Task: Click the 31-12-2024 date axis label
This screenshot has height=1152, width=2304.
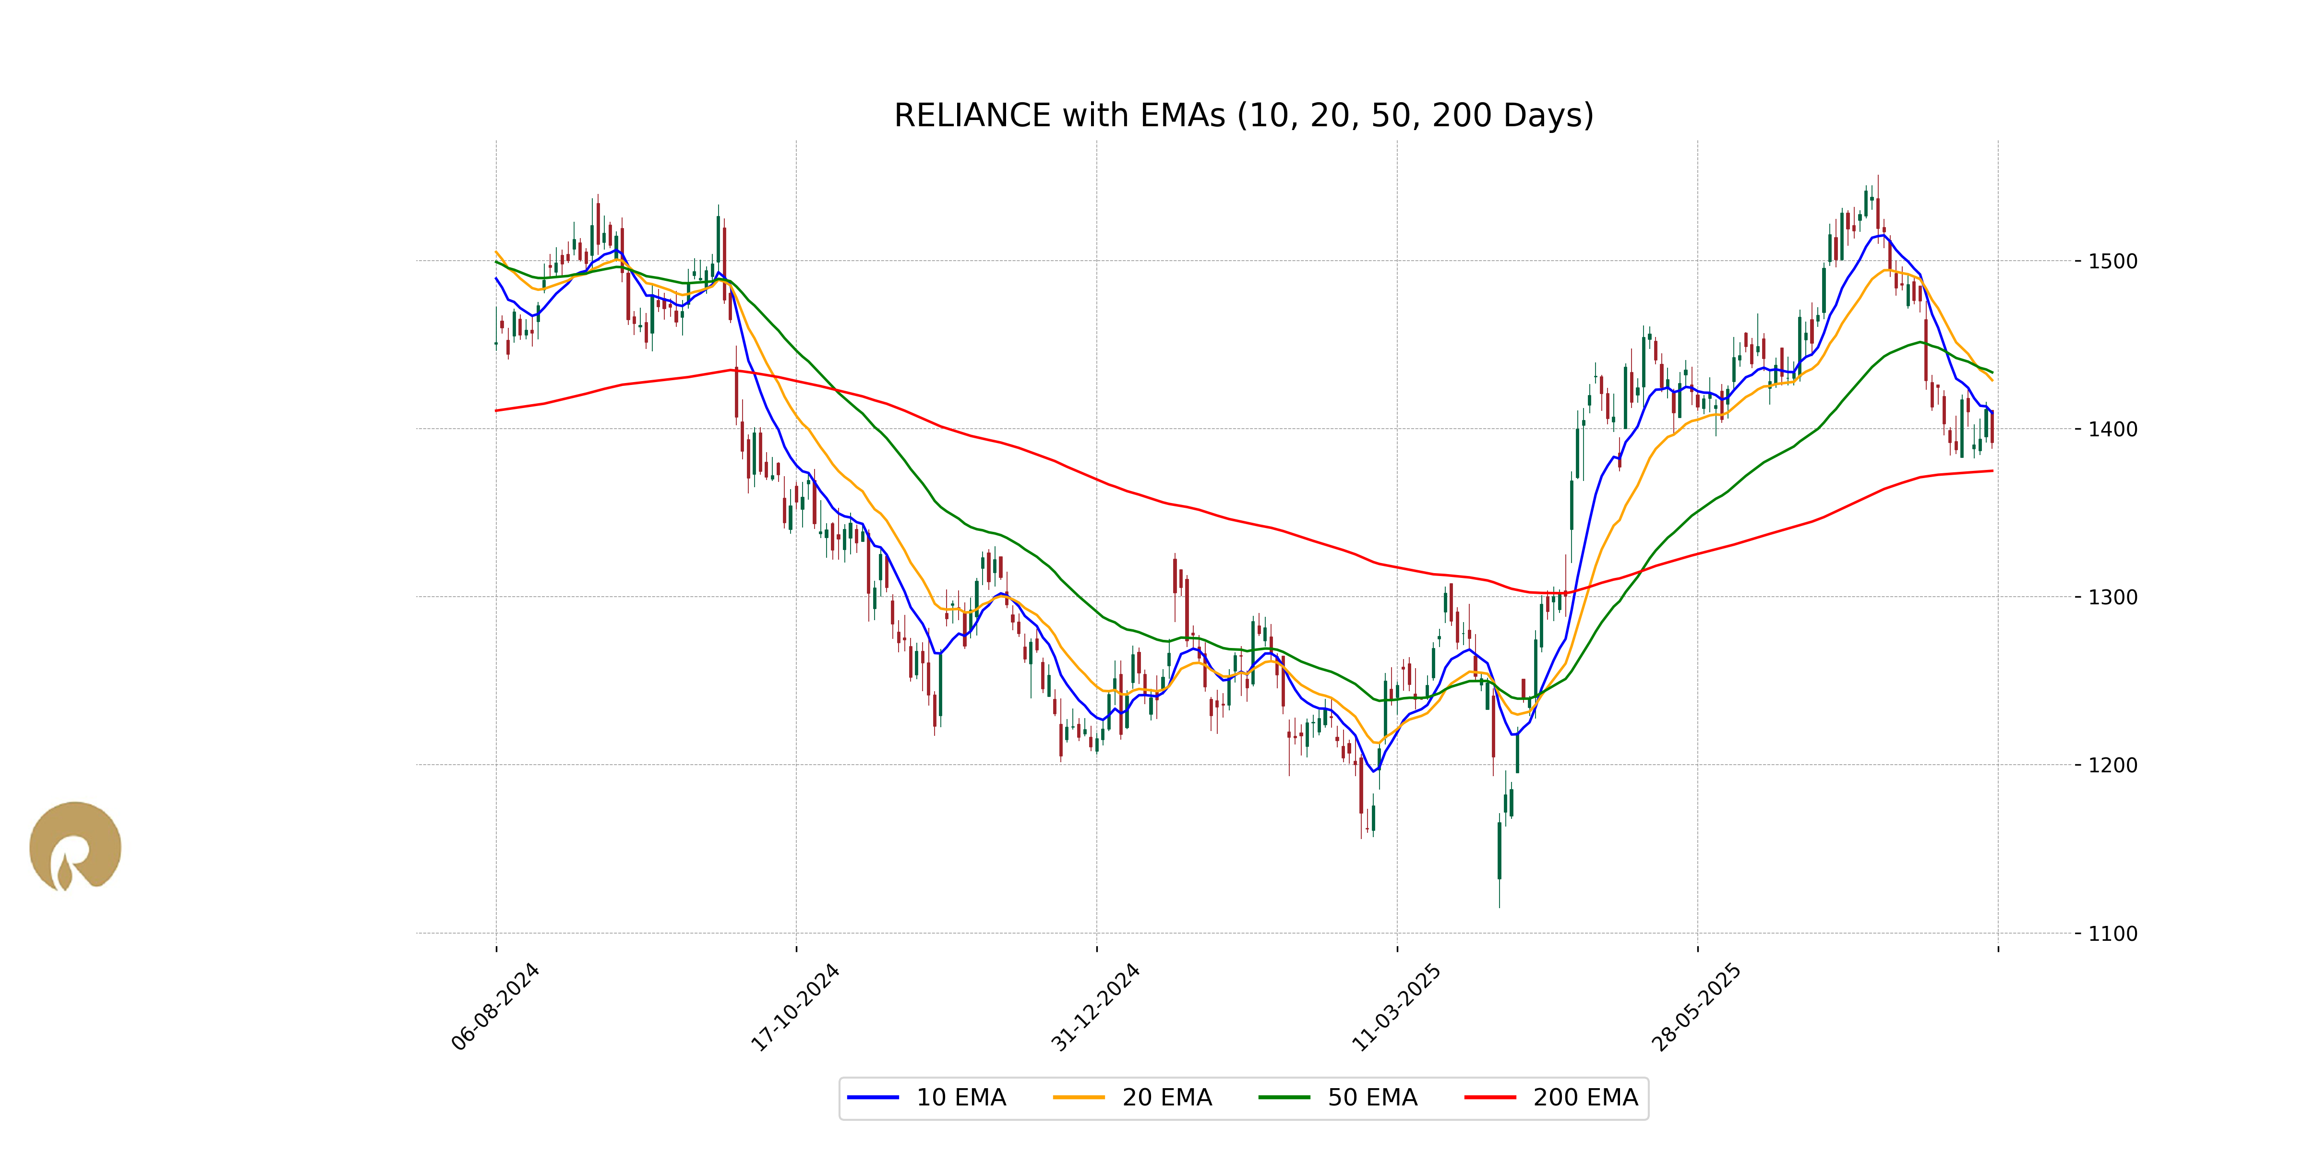Action: pos(1096,1006)
